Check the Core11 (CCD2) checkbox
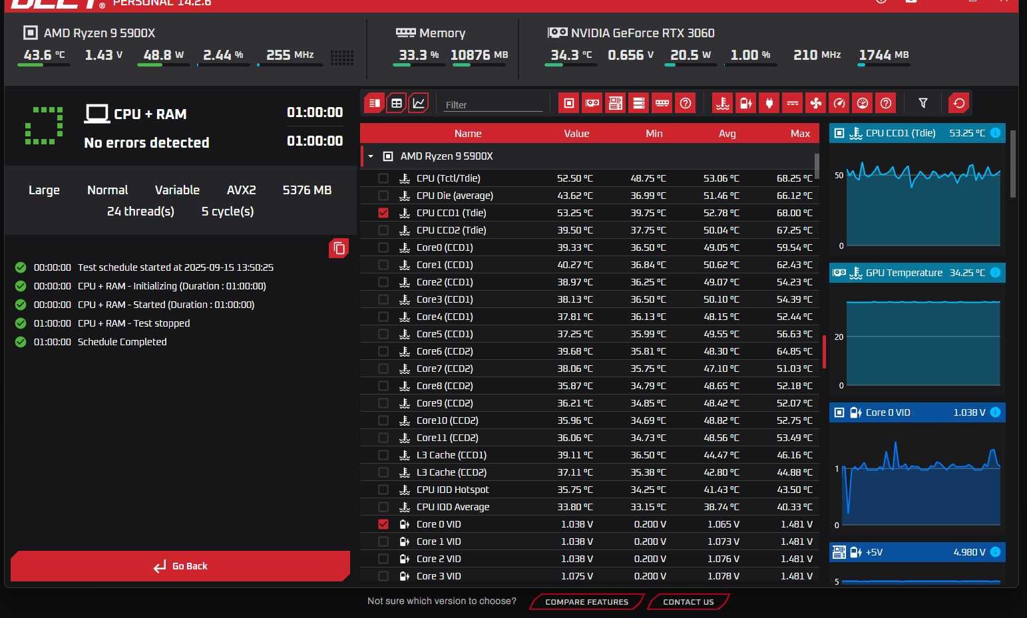 [383, 438]
